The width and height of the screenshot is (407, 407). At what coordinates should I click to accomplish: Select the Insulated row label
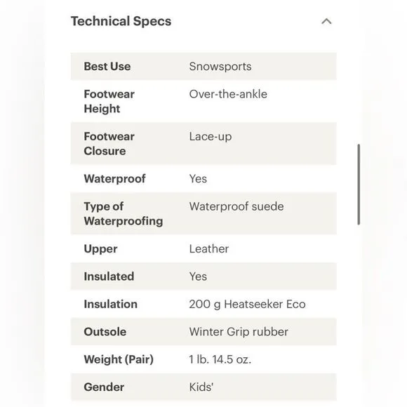click(x=109, y=276)
